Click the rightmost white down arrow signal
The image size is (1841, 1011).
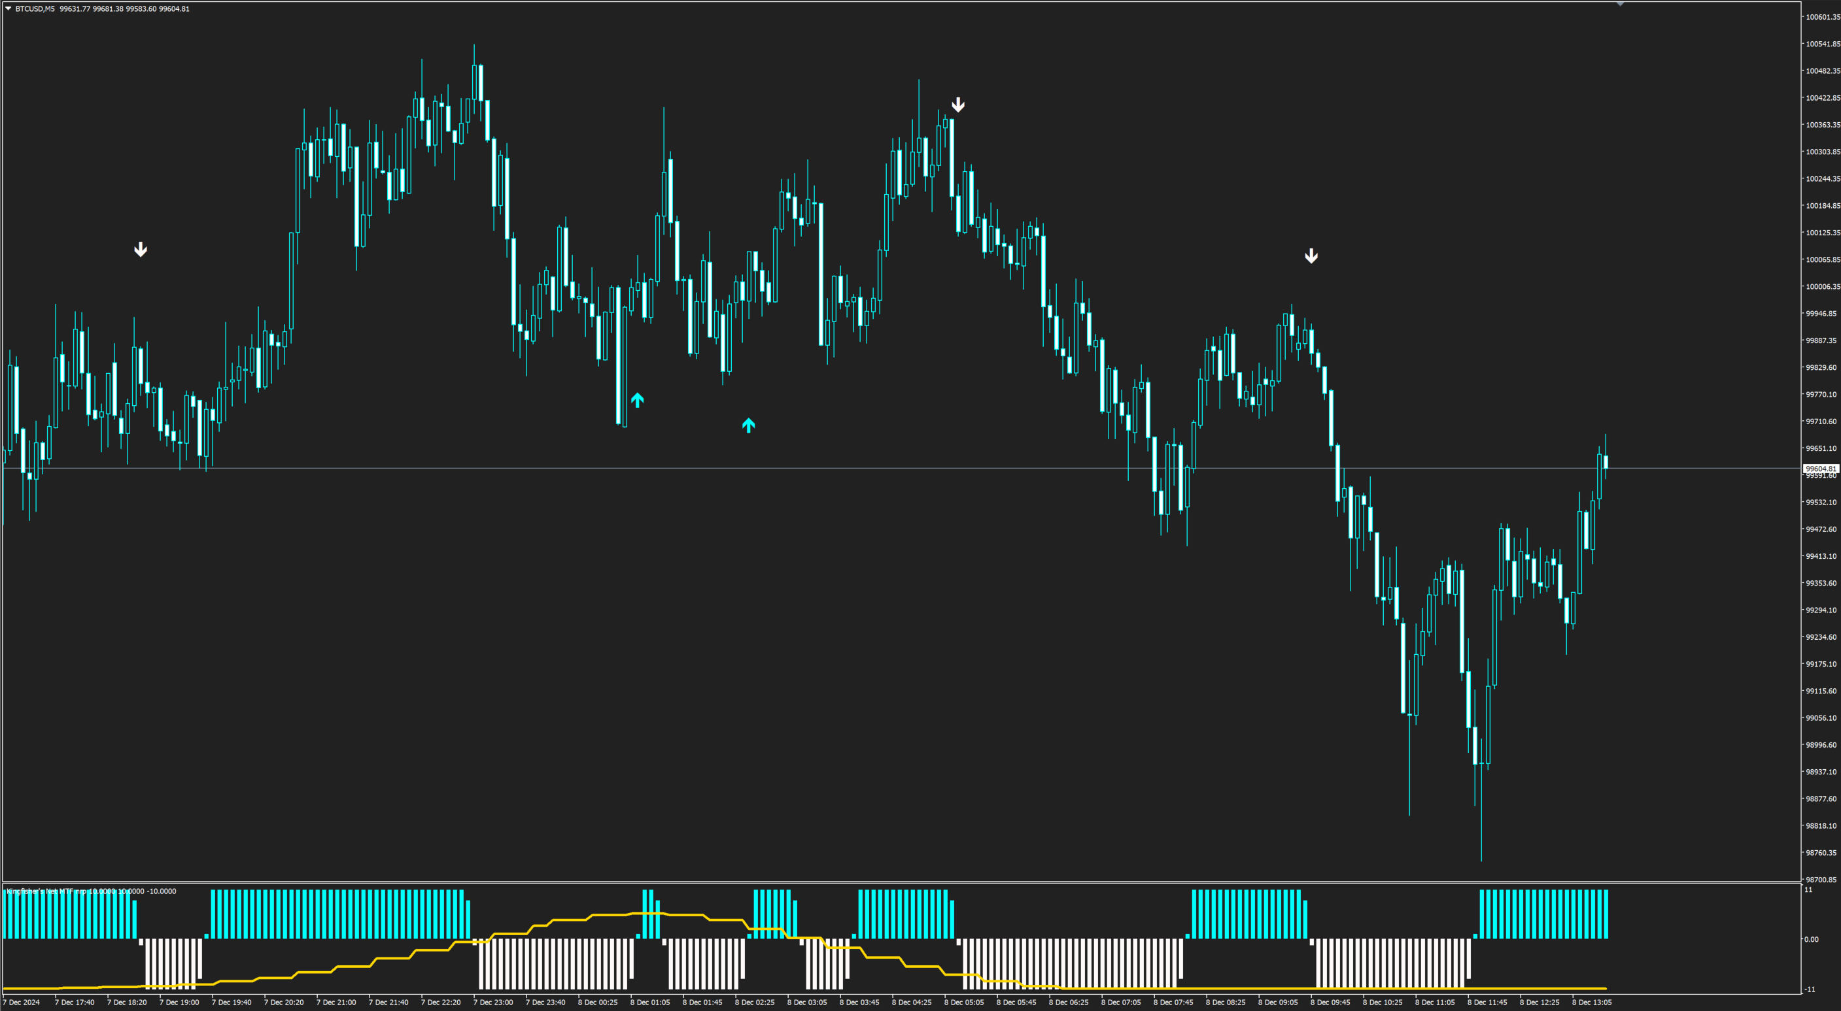tap(1311, 256)
